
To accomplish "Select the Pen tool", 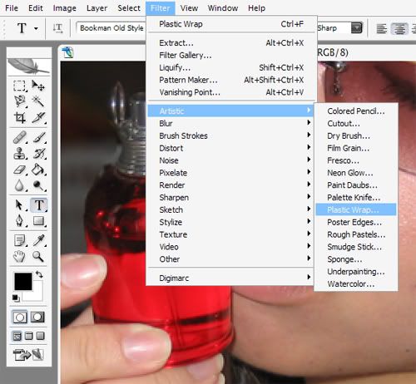I will 20,221.
